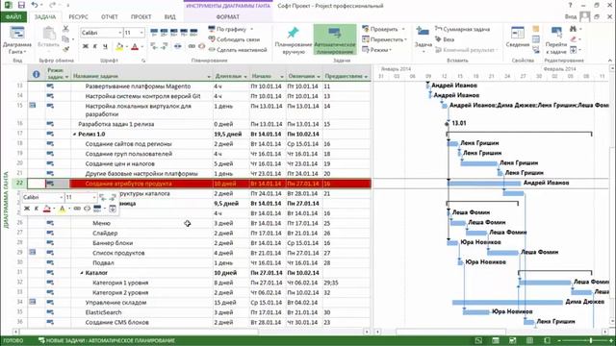The width and height of the screenshot is (616, 346).
Task: Toggle underline Ч in ribbon
Action: click(105, 47)
